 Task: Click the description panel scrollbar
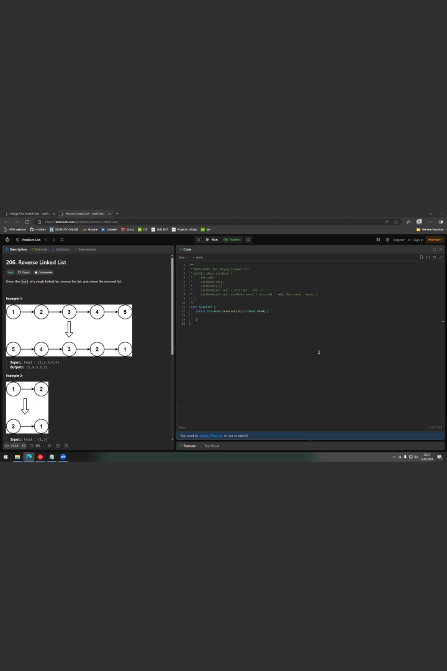[173, 306]
